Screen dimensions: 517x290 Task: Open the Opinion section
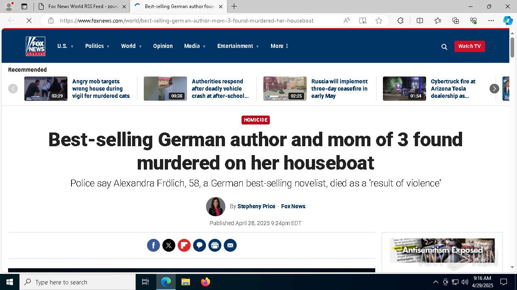point(163,46)
